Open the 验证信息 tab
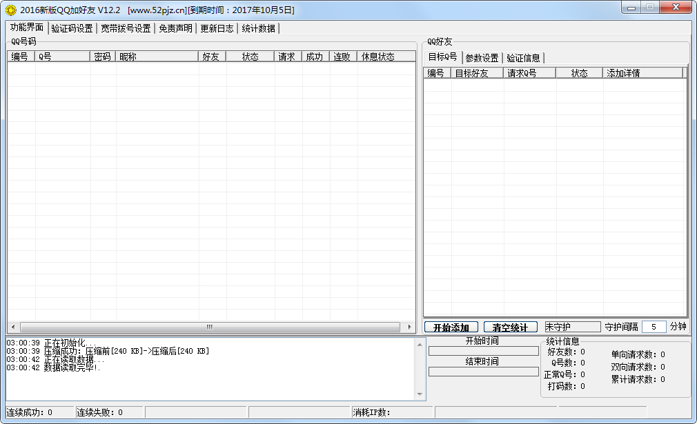697x424 pixels. click(523, 58)
